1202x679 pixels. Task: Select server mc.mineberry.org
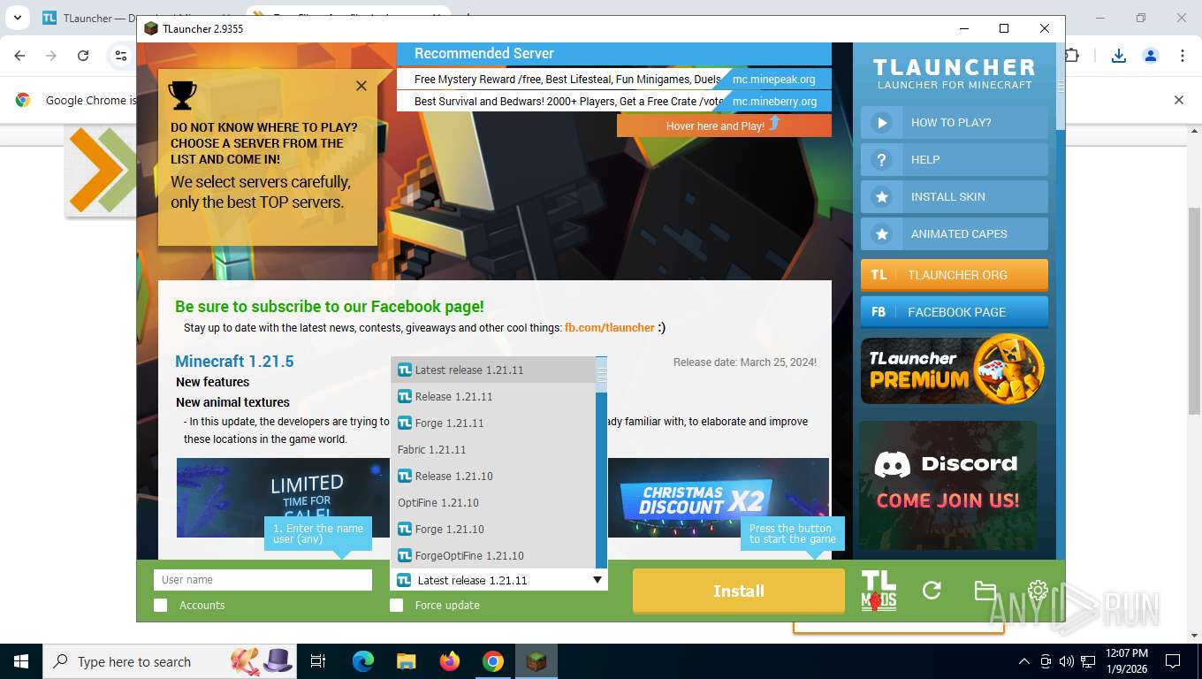(774, 101)
